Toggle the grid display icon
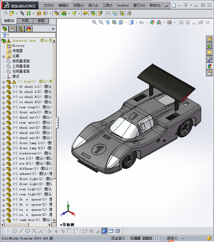Image resolution: width=214 pixels, height=242 pixels. (91, 231)
